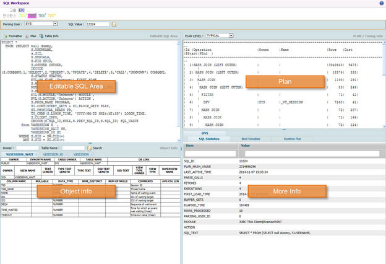Image resolution: width=386 pixels, height=264 pixels.
Task: Select the MODULE row
Action: click(285, 222)
